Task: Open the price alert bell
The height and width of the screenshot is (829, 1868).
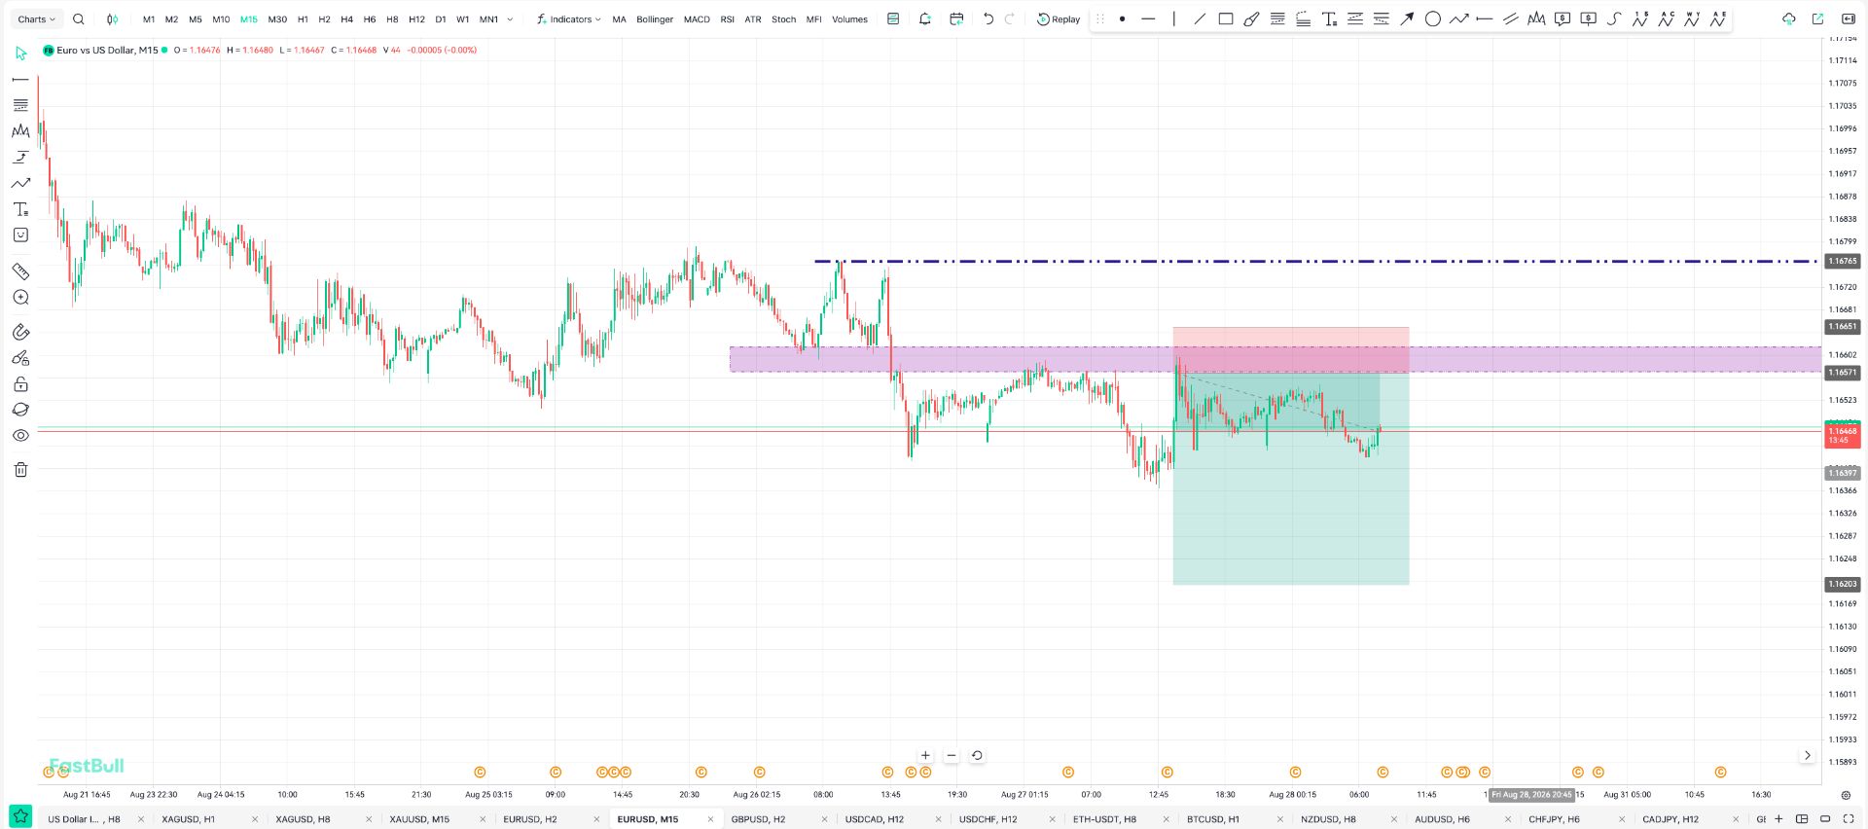Action: (x=925, y=19)
